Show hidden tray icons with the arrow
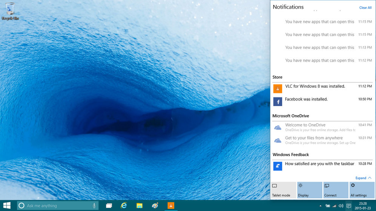This screenshot has width=376, height=211. coord(321,206)
